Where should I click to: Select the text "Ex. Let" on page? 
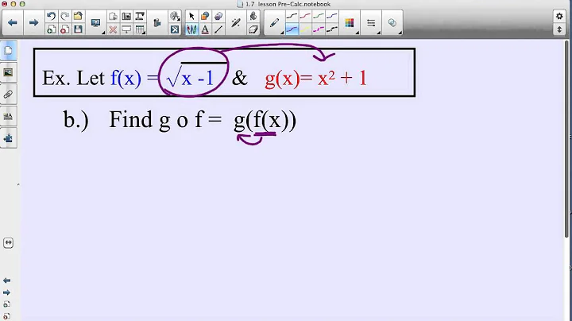[x=74, y=78]
